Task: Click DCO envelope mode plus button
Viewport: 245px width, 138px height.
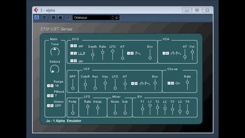Action: point(132,53)
